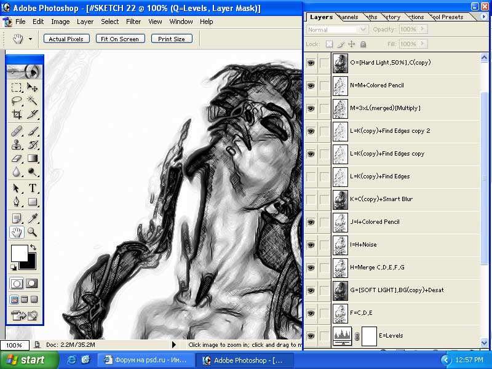
Task: Click the zoom percentage field
Action: pos(14,345)
